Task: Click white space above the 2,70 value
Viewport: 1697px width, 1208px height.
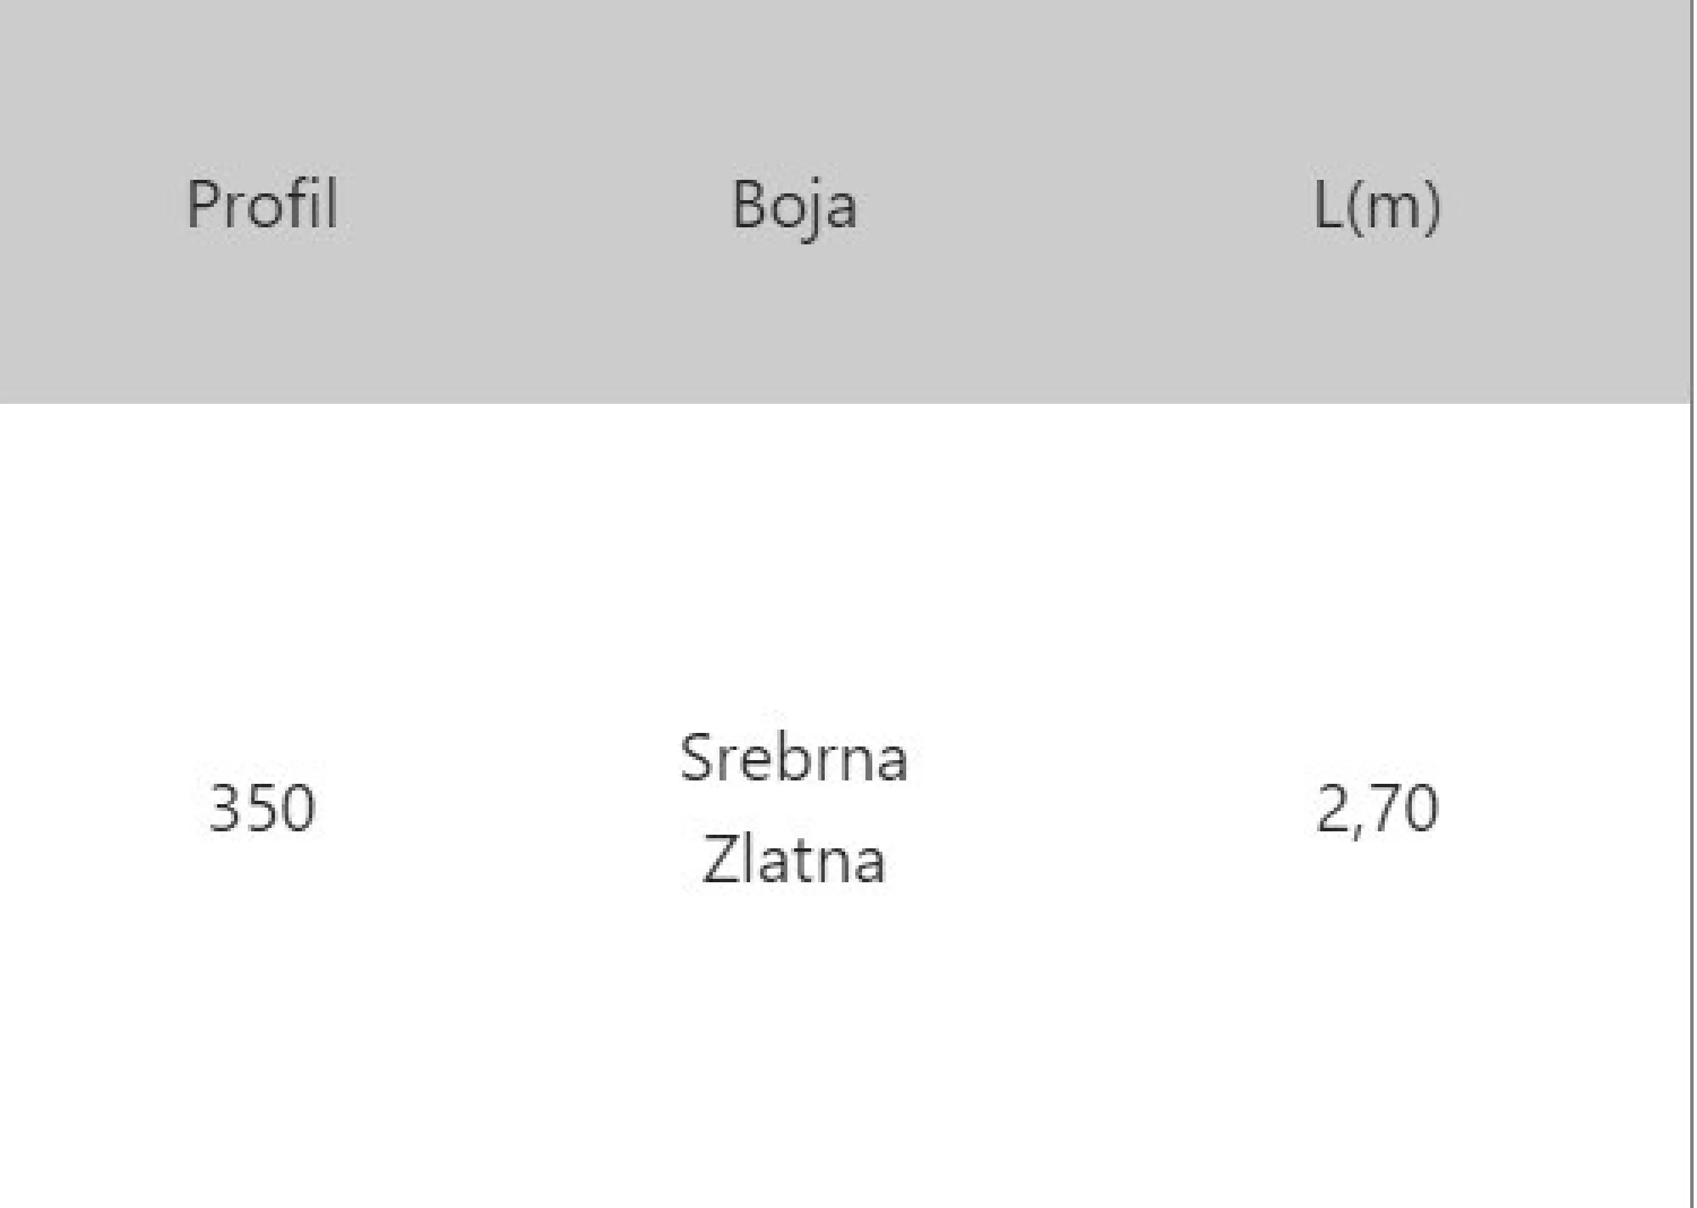Action: [1377, 595]
